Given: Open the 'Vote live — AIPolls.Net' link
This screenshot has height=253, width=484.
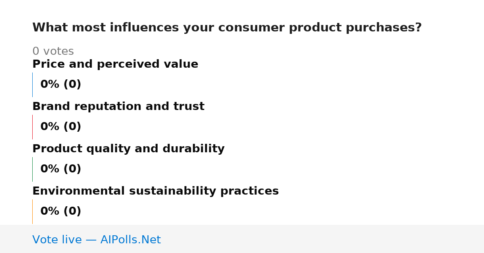Looking at the screenshot, I should [x=96, y=240].
